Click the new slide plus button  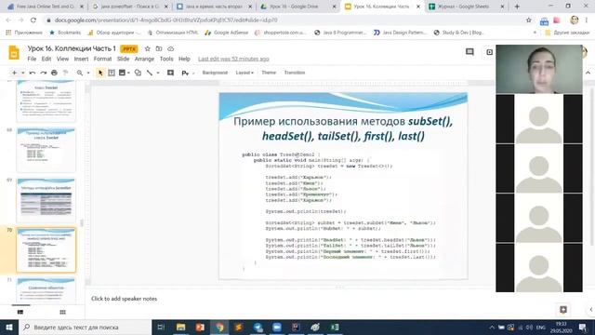14,73
